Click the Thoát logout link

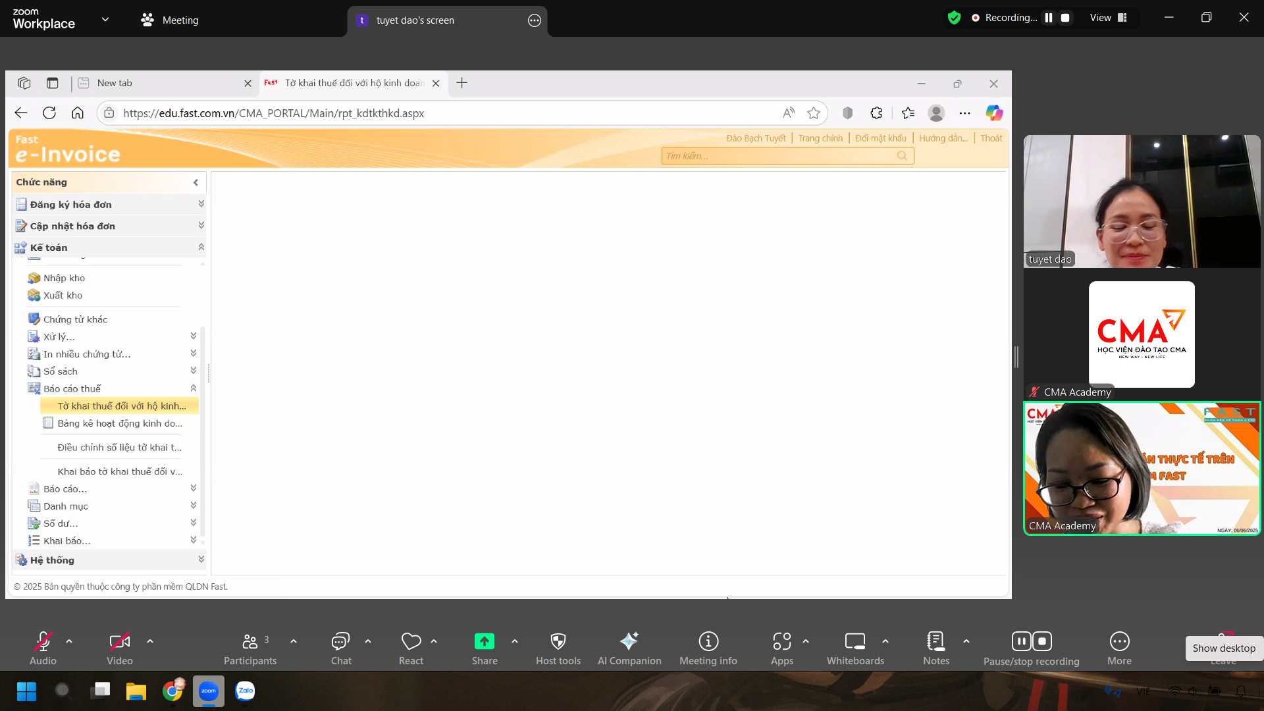click(x=991, y=138)
